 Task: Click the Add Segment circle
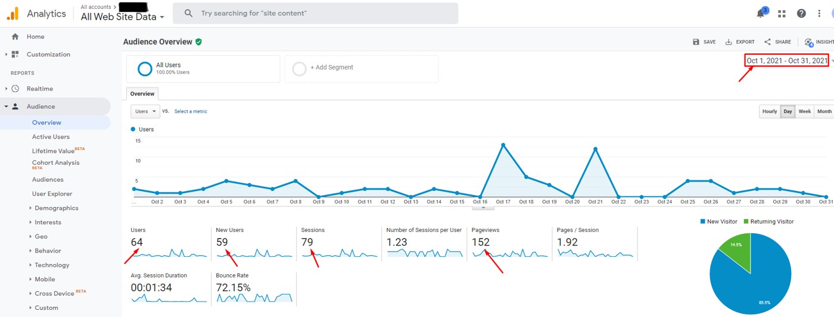[x=300, y=68]
